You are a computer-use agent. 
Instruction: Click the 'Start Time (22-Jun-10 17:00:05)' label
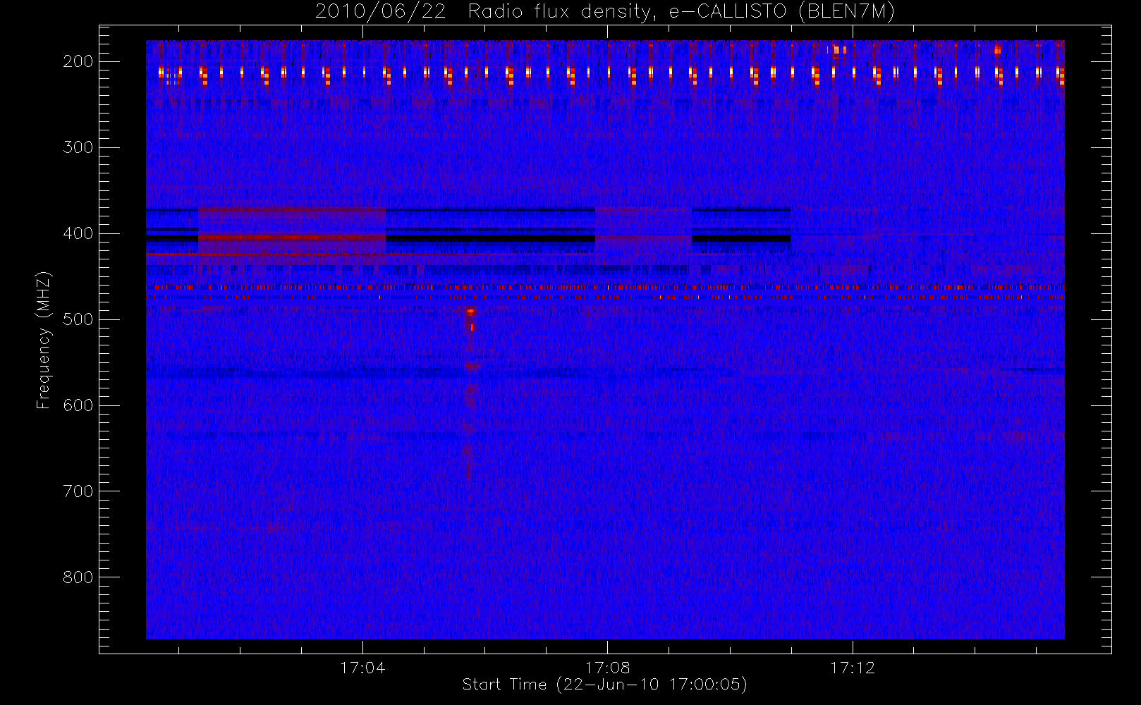click(604, 685)
